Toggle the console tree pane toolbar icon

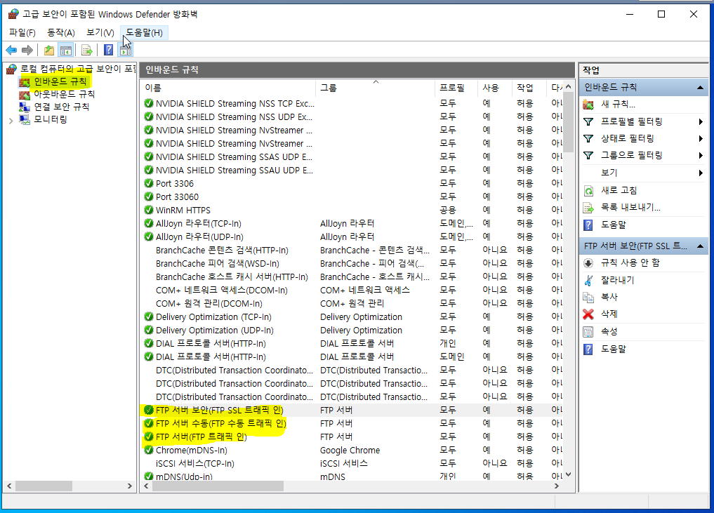point(66,50)
